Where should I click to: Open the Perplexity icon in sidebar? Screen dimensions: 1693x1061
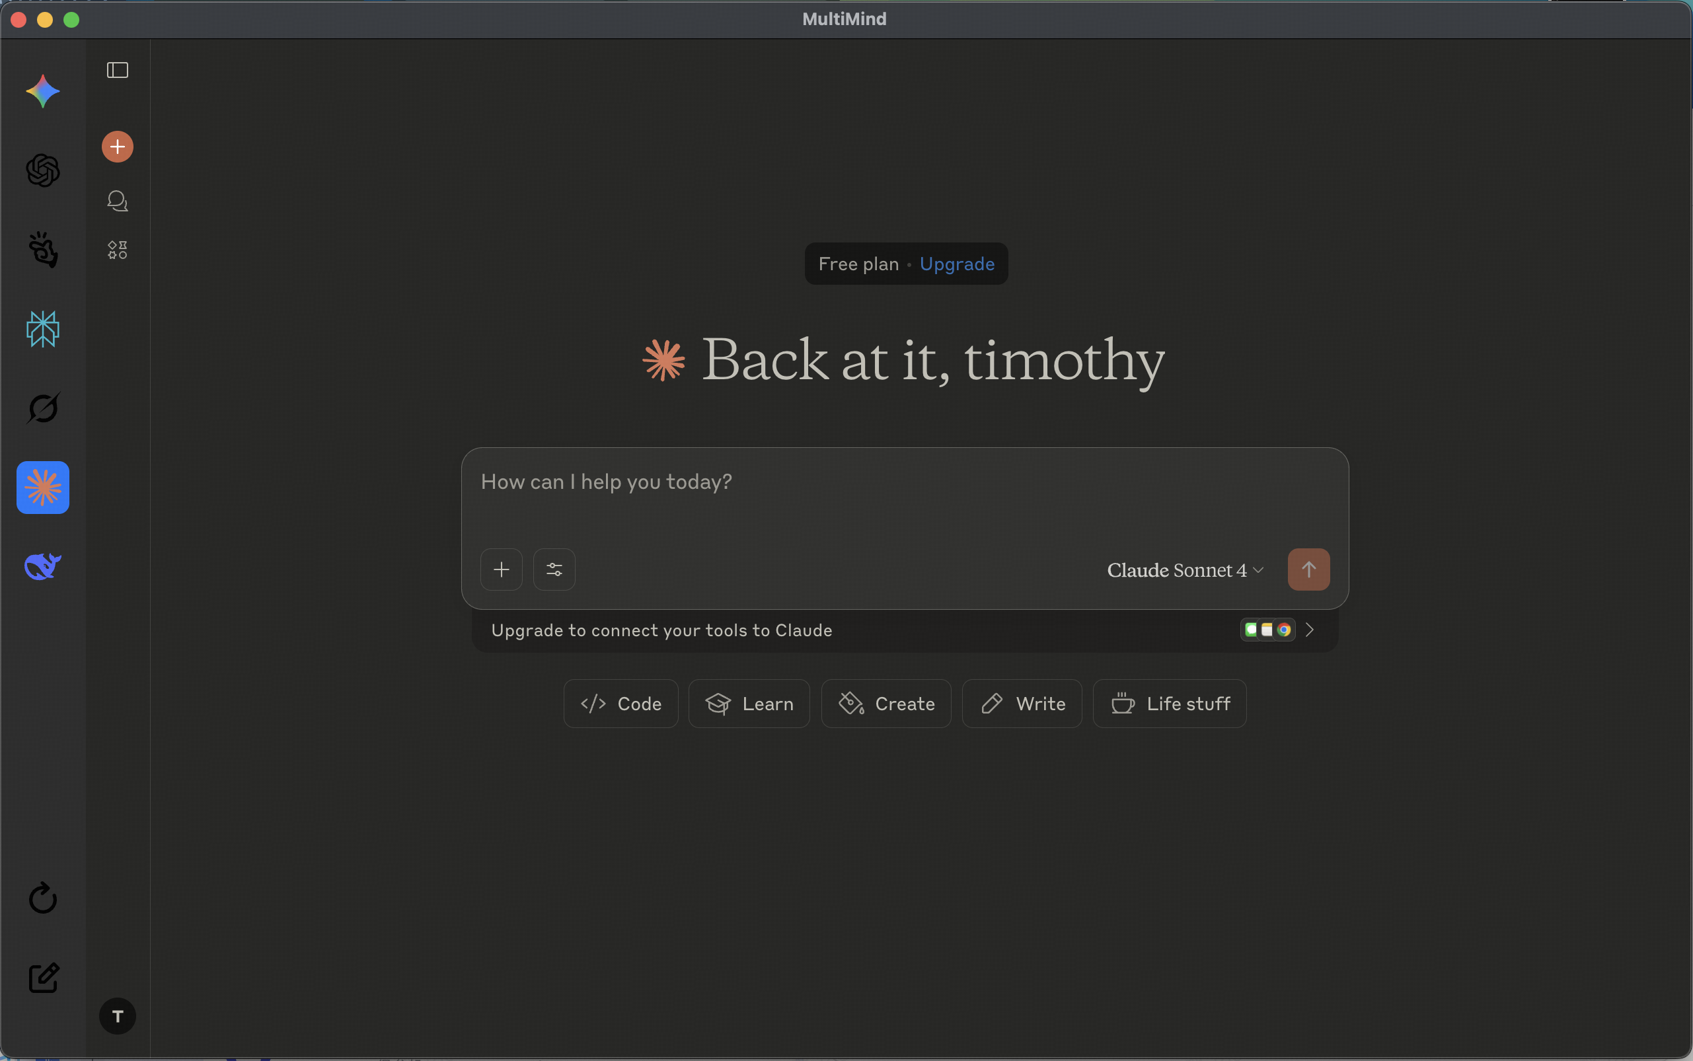43,329
